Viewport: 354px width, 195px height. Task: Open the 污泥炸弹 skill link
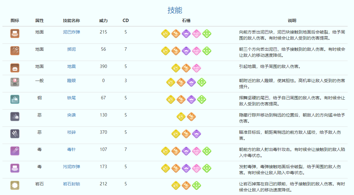[71, 167]
